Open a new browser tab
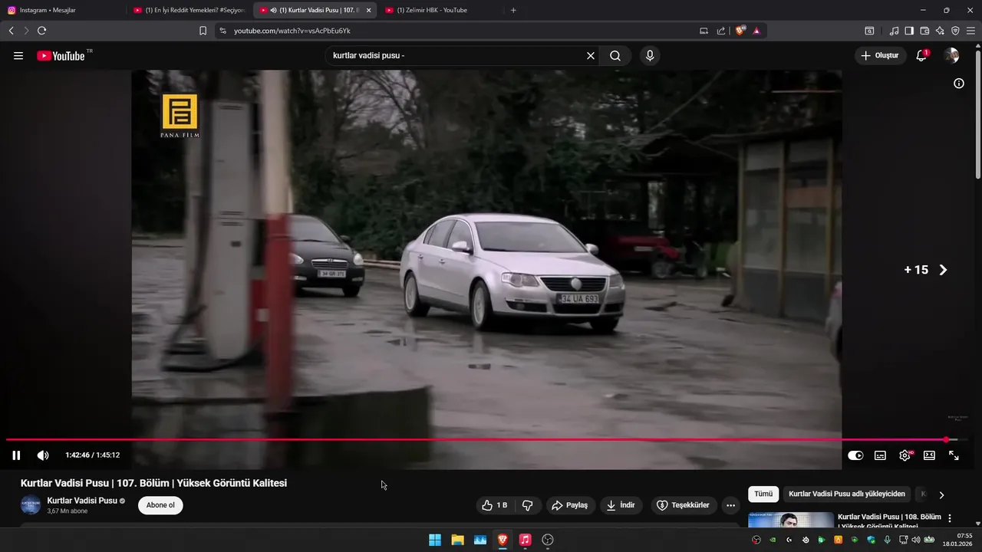The width and height of the screenshot is (982, 552). click(x=513, y=10)
